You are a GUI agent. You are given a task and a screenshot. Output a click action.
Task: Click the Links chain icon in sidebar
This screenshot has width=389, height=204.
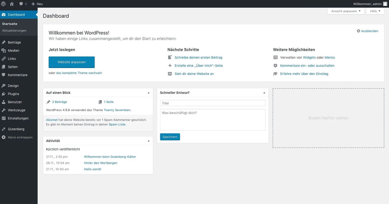click(4, 59)
